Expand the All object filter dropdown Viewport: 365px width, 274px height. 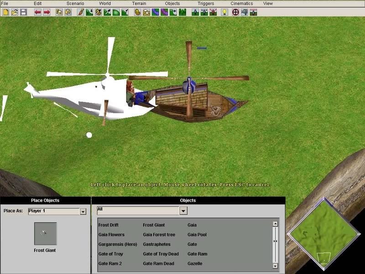(x=183, y=211)
